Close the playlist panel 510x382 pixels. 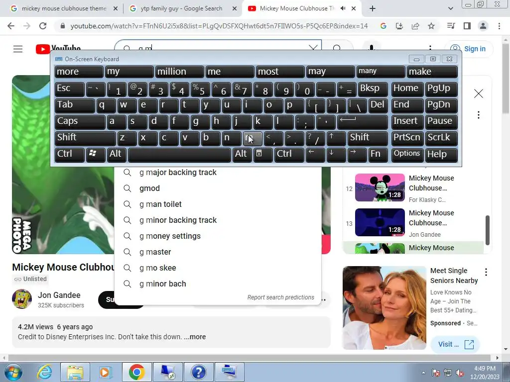coord(479,94)
